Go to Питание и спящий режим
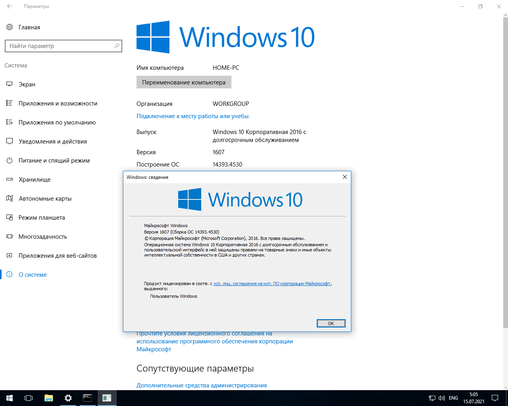This screenshot has height=406, width=508. point(54,161)
